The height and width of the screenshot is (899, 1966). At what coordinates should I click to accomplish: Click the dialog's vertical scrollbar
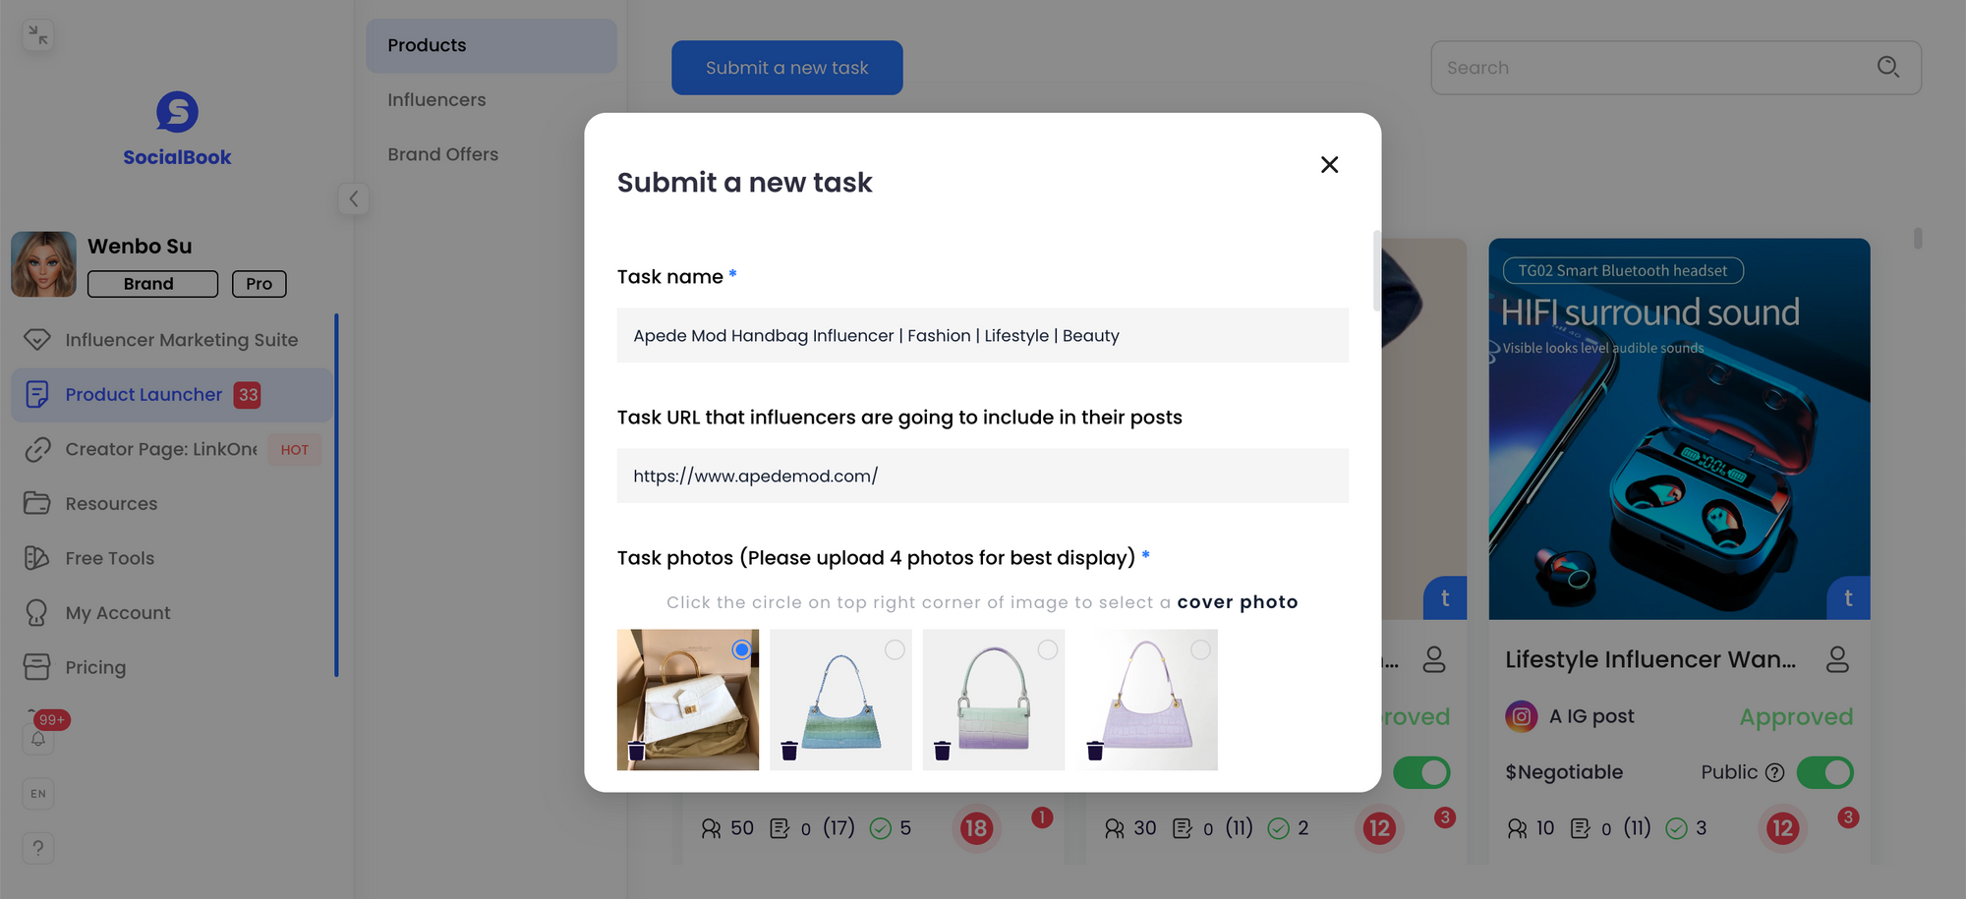(1376, 270)
